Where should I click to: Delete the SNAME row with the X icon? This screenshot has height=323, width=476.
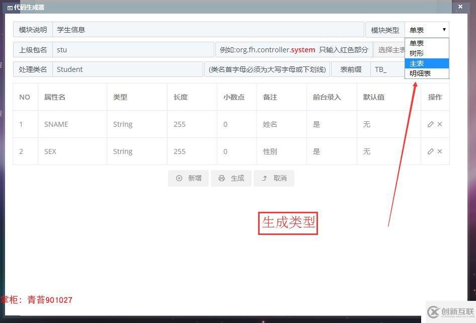click(x=440, y=124)
